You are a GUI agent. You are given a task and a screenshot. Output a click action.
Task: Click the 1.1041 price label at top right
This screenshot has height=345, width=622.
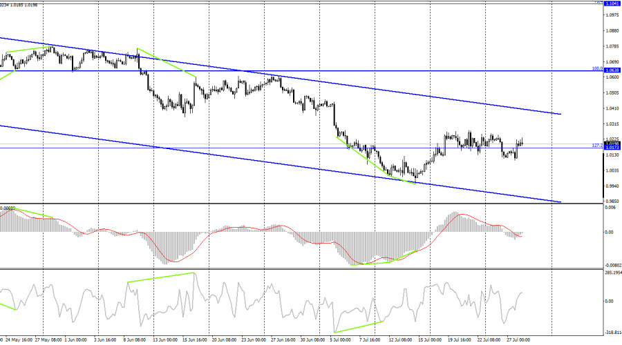coord(612,4)
